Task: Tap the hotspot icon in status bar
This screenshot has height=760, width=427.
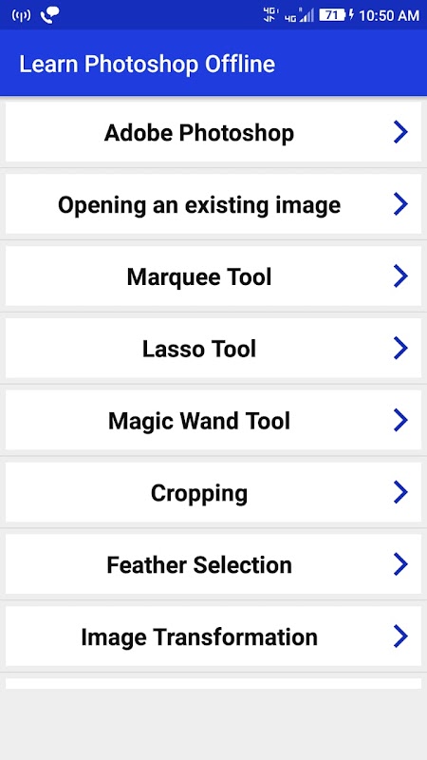Action: coord(21,15)
